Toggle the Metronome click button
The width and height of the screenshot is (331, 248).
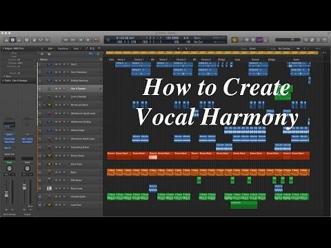point(265,40)
